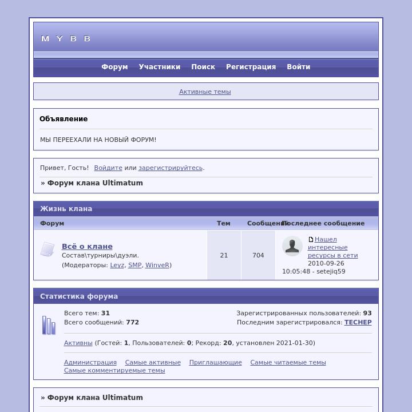
Task: Click the Войдите link in greeting
Action: point(108,168)
